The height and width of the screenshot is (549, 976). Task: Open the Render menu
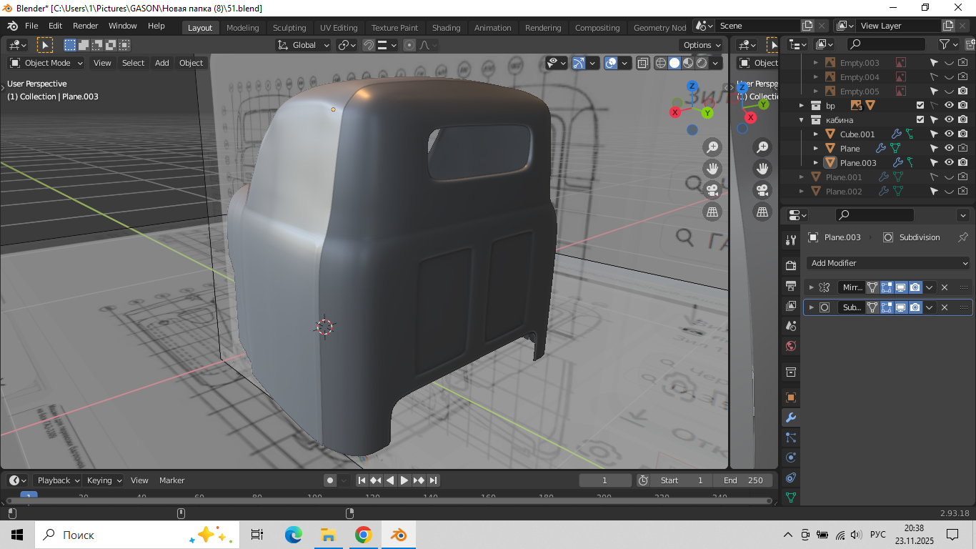point(86,26)
